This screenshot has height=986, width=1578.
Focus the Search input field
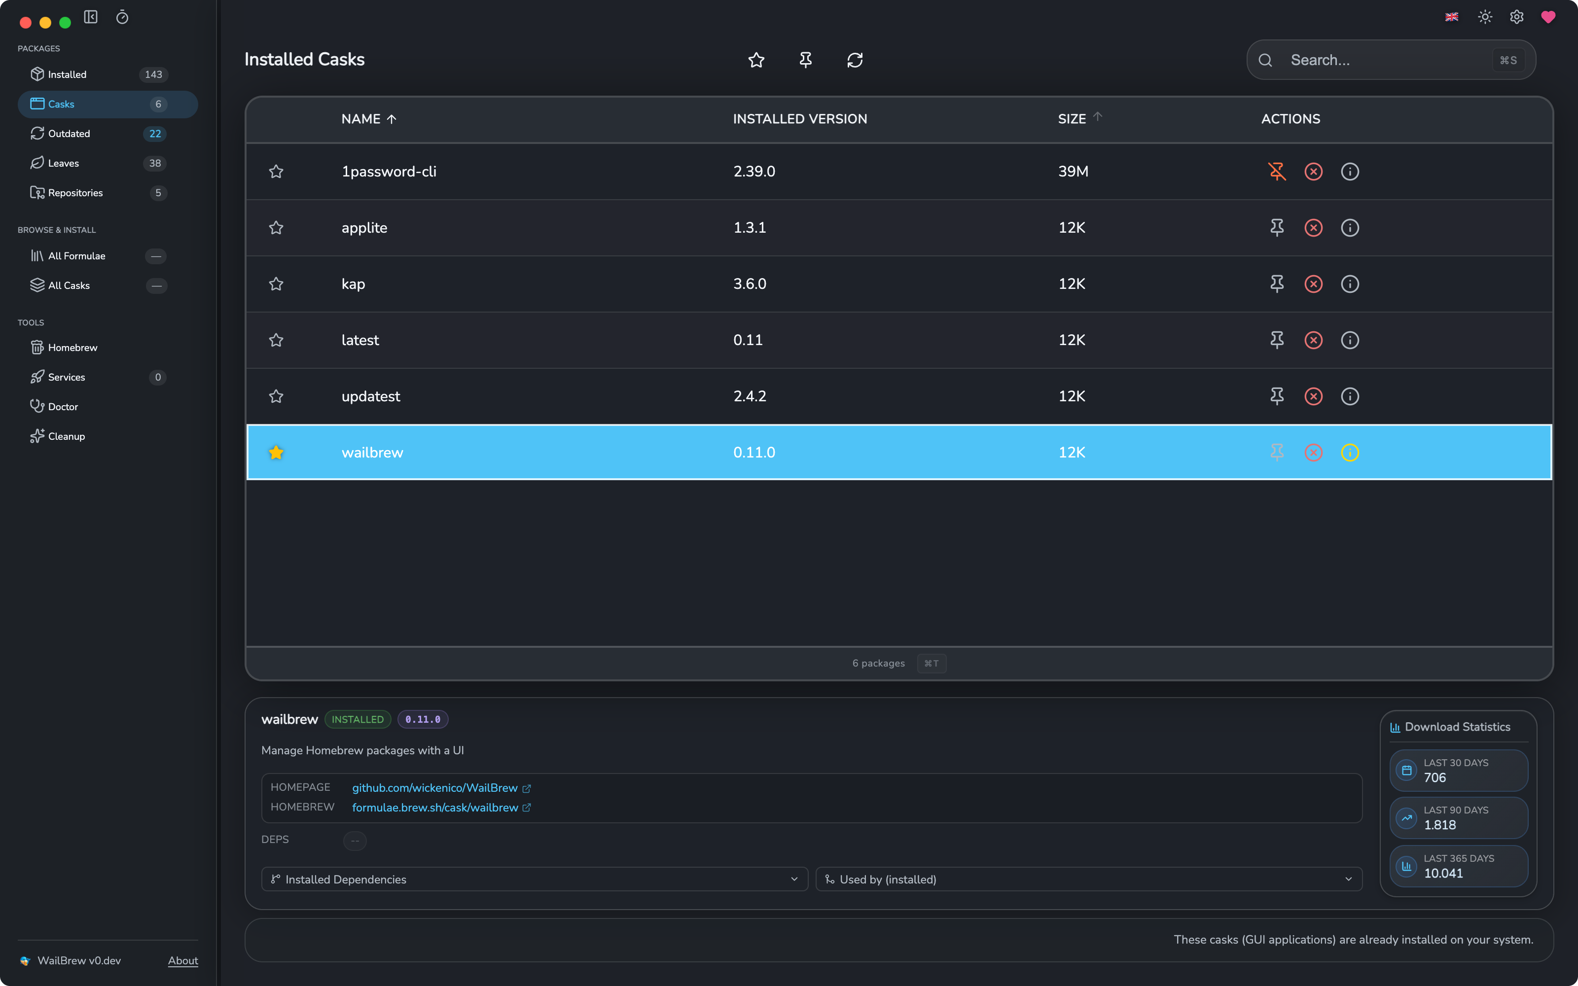(x=1391, y=60)
